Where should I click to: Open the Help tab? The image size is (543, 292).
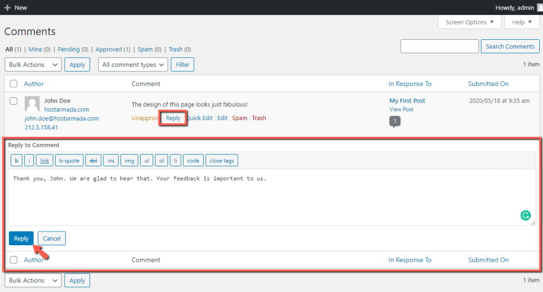click(522, 22)
